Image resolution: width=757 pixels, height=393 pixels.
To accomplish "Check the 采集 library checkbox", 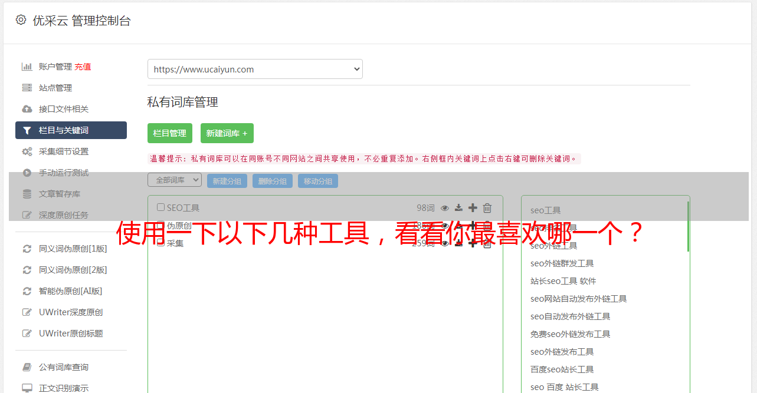I will pos(160,243).
